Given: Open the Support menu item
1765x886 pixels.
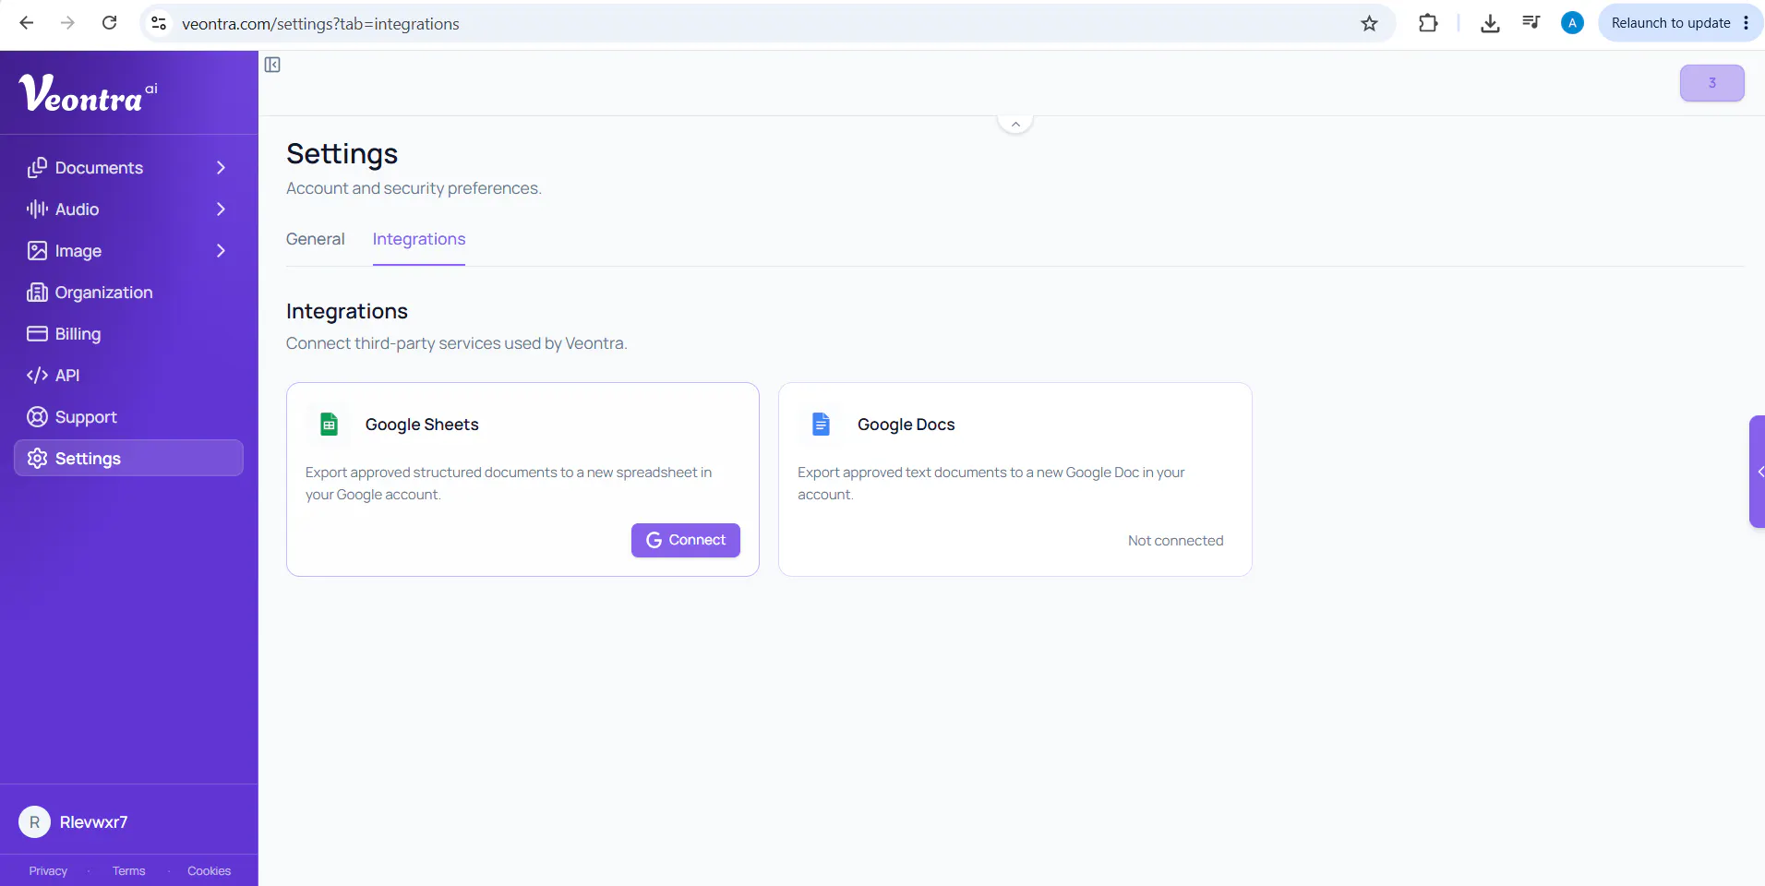Looking at the screenshot, I should [129, 417].
